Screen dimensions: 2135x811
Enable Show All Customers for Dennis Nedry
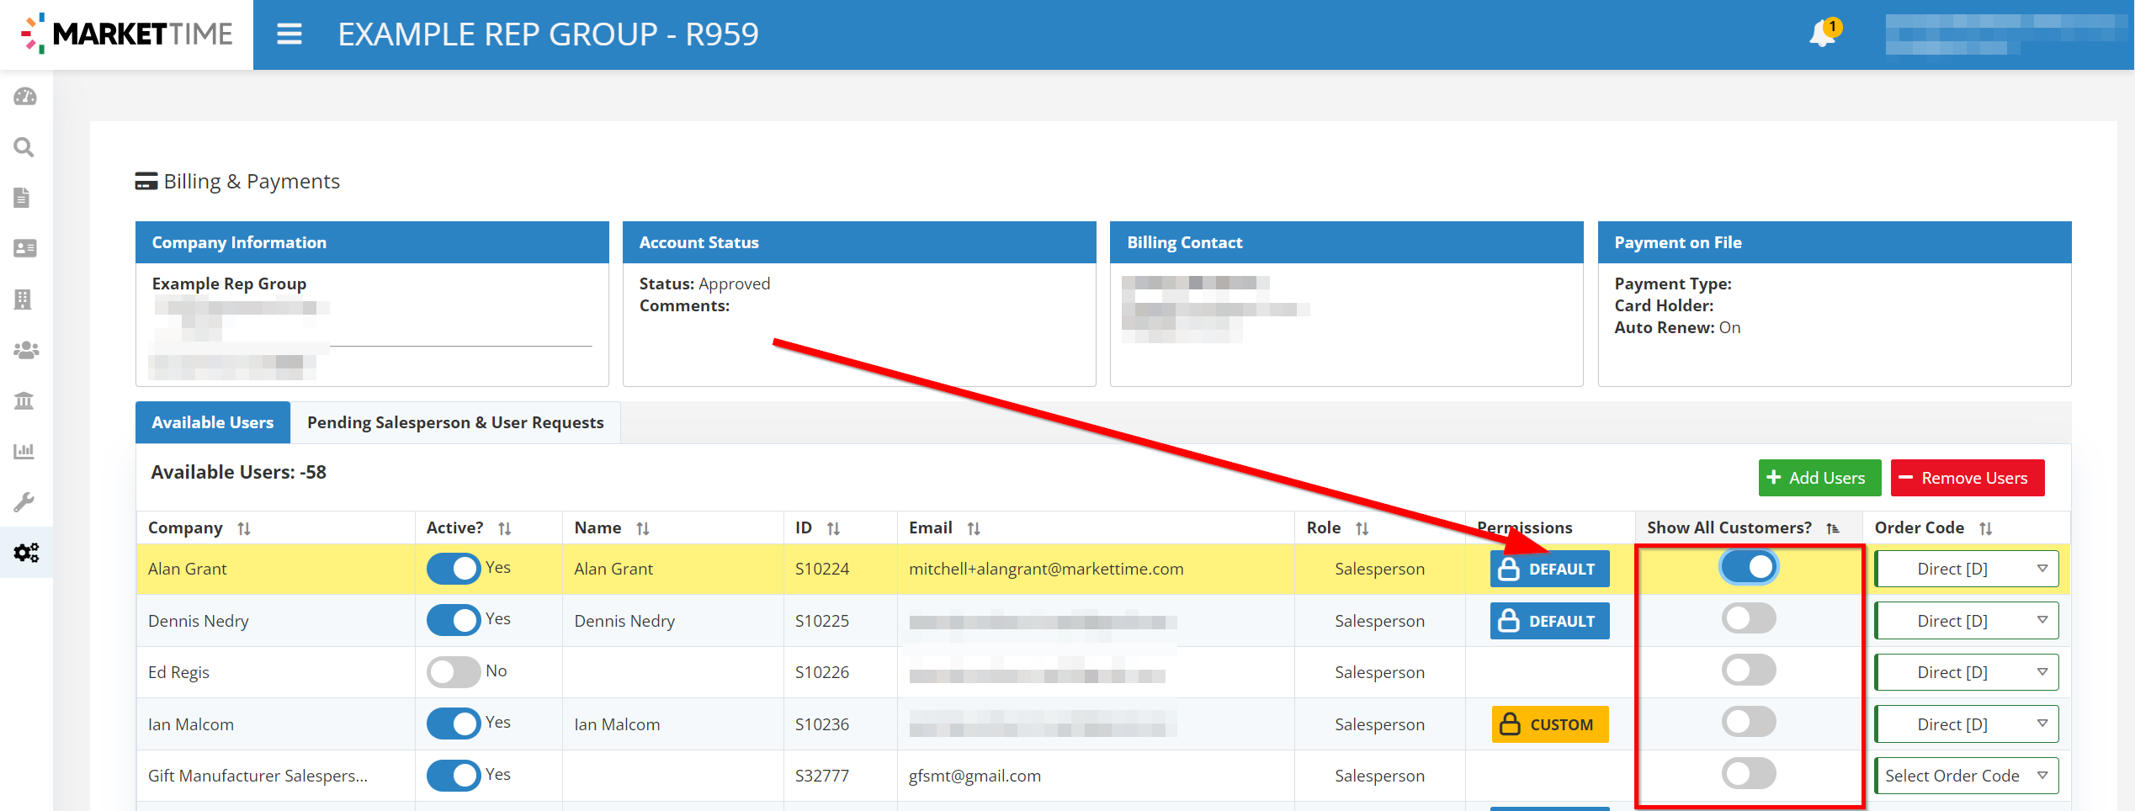point(1749,619)
